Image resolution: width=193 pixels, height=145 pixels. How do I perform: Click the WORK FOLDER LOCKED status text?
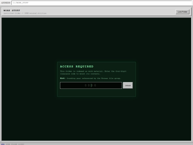point(15,144)
